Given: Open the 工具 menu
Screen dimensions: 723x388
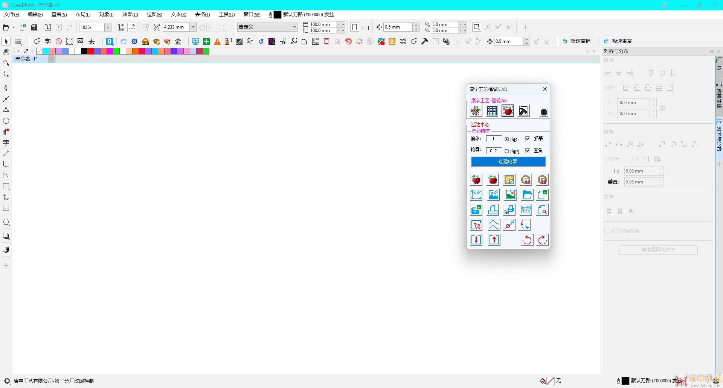Looking at the screenshot, I should (227, 14).
